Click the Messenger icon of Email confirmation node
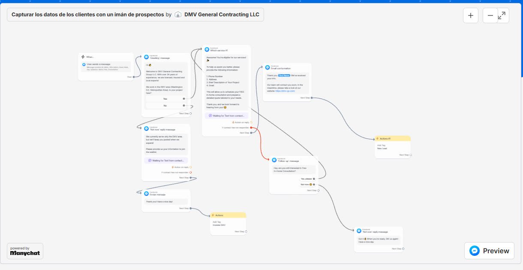This screenshot has width=523, height=270. (x=268, y=67)
